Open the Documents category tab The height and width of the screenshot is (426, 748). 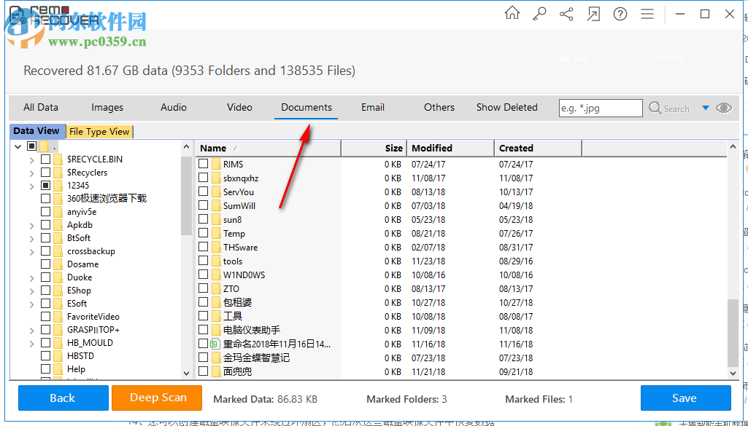(306, 107)
